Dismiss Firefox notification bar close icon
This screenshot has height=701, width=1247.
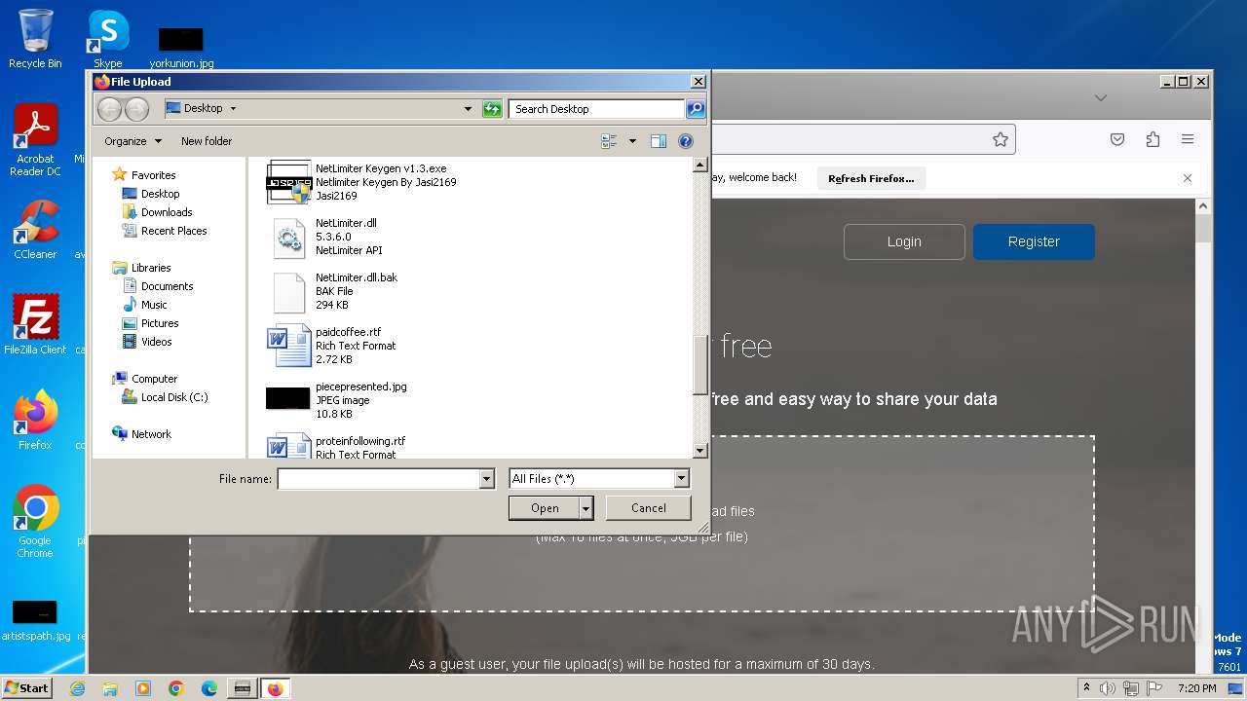(x=1188, y=178)
